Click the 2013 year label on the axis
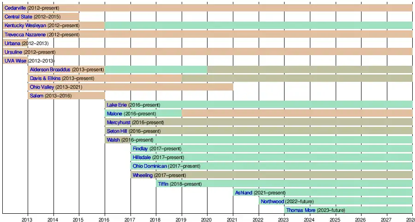415x222 pixels. tap(28, 219)
